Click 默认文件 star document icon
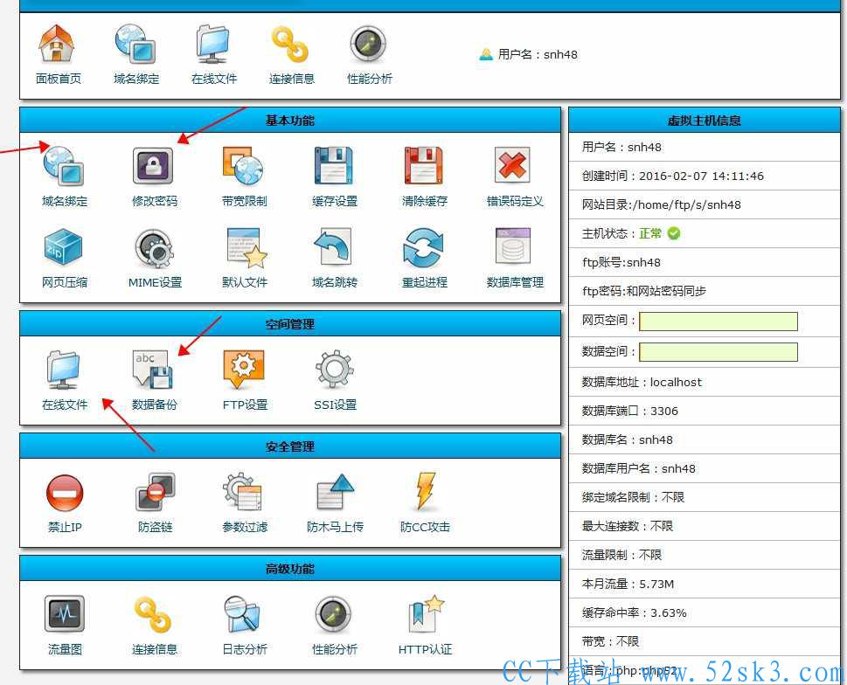Screen dimensions: 847x685 pyautogui.click(x=246, y=248)
